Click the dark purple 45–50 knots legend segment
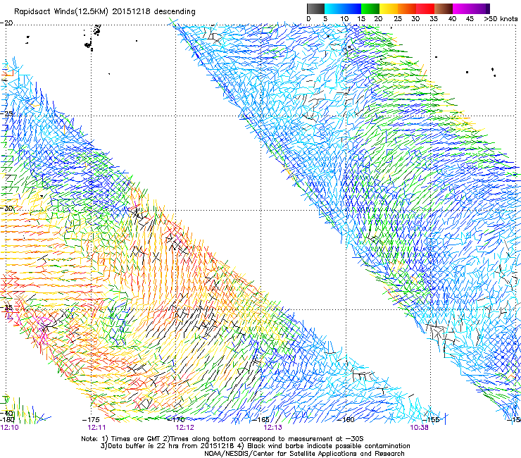This screenshot has width=521, height=458. pos(480,8)
